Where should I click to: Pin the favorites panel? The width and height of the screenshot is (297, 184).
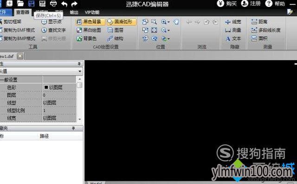click(73, 128)
